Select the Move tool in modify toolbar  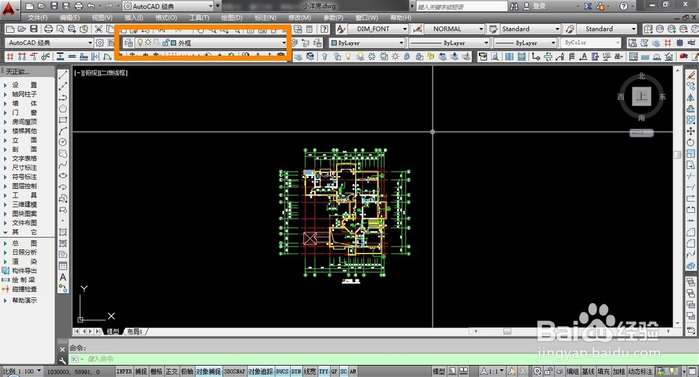pyautogui.click(x=691, y=131)
